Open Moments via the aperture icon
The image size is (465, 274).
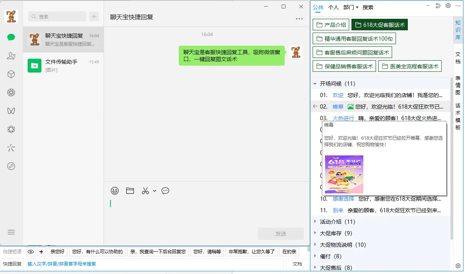pos(11,92)
